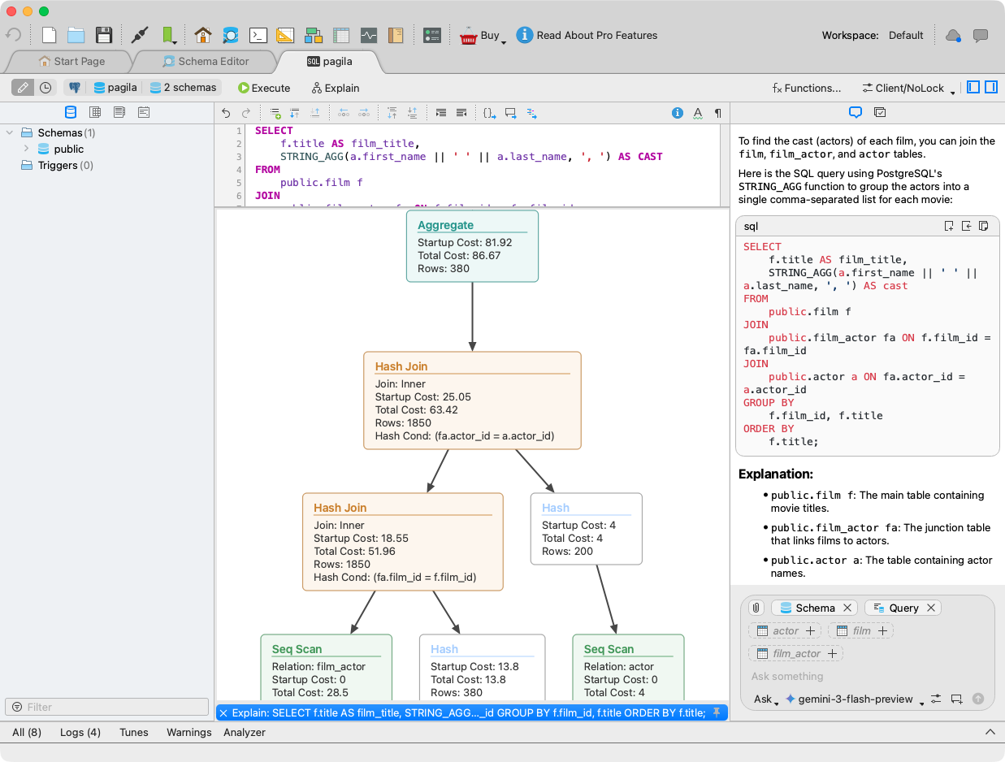Remove the Schema context chip

847,608
